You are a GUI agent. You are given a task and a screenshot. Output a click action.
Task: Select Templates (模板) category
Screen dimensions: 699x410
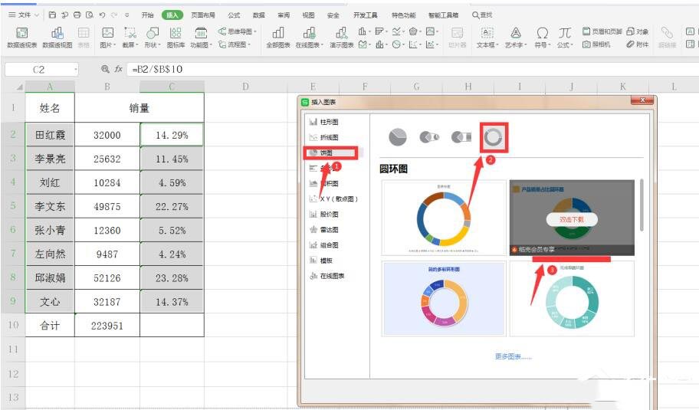coord(321,261)
